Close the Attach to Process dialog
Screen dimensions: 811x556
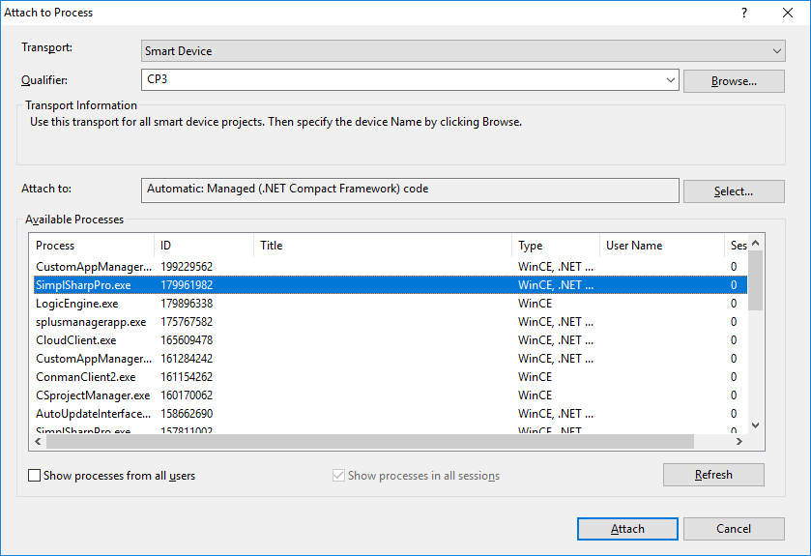[787, 13]
